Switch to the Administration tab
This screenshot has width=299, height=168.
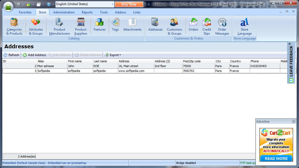(x=64, y=12)
